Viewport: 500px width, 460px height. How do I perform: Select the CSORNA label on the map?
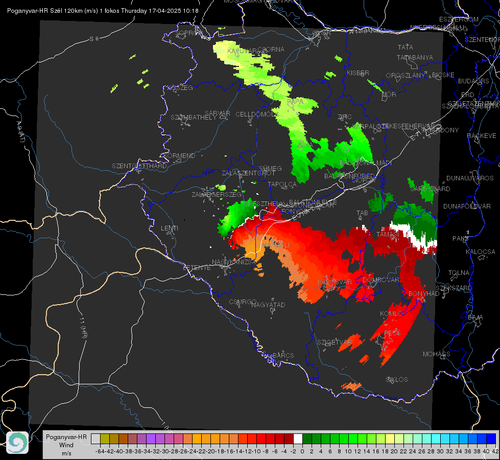tap(271, 50)
